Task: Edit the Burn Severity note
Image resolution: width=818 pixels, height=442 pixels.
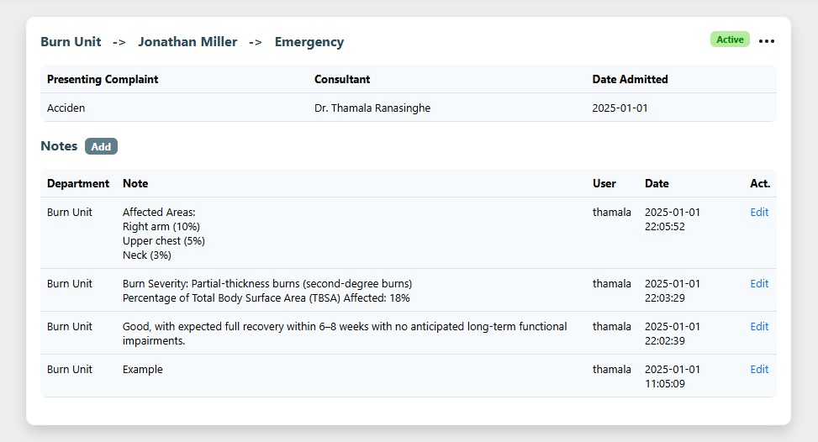Action: [x=759, y=284]
